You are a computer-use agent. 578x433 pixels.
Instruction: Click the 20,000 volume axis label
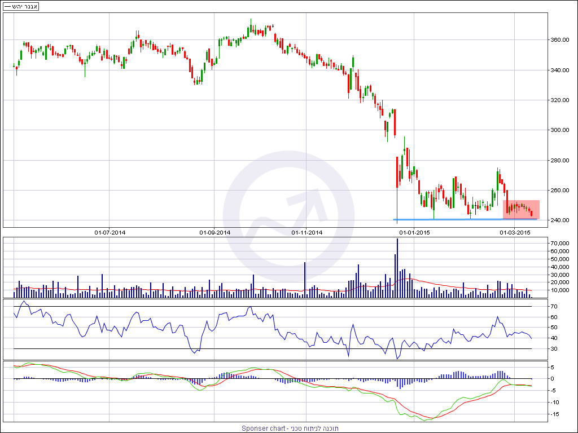point(560,282)
